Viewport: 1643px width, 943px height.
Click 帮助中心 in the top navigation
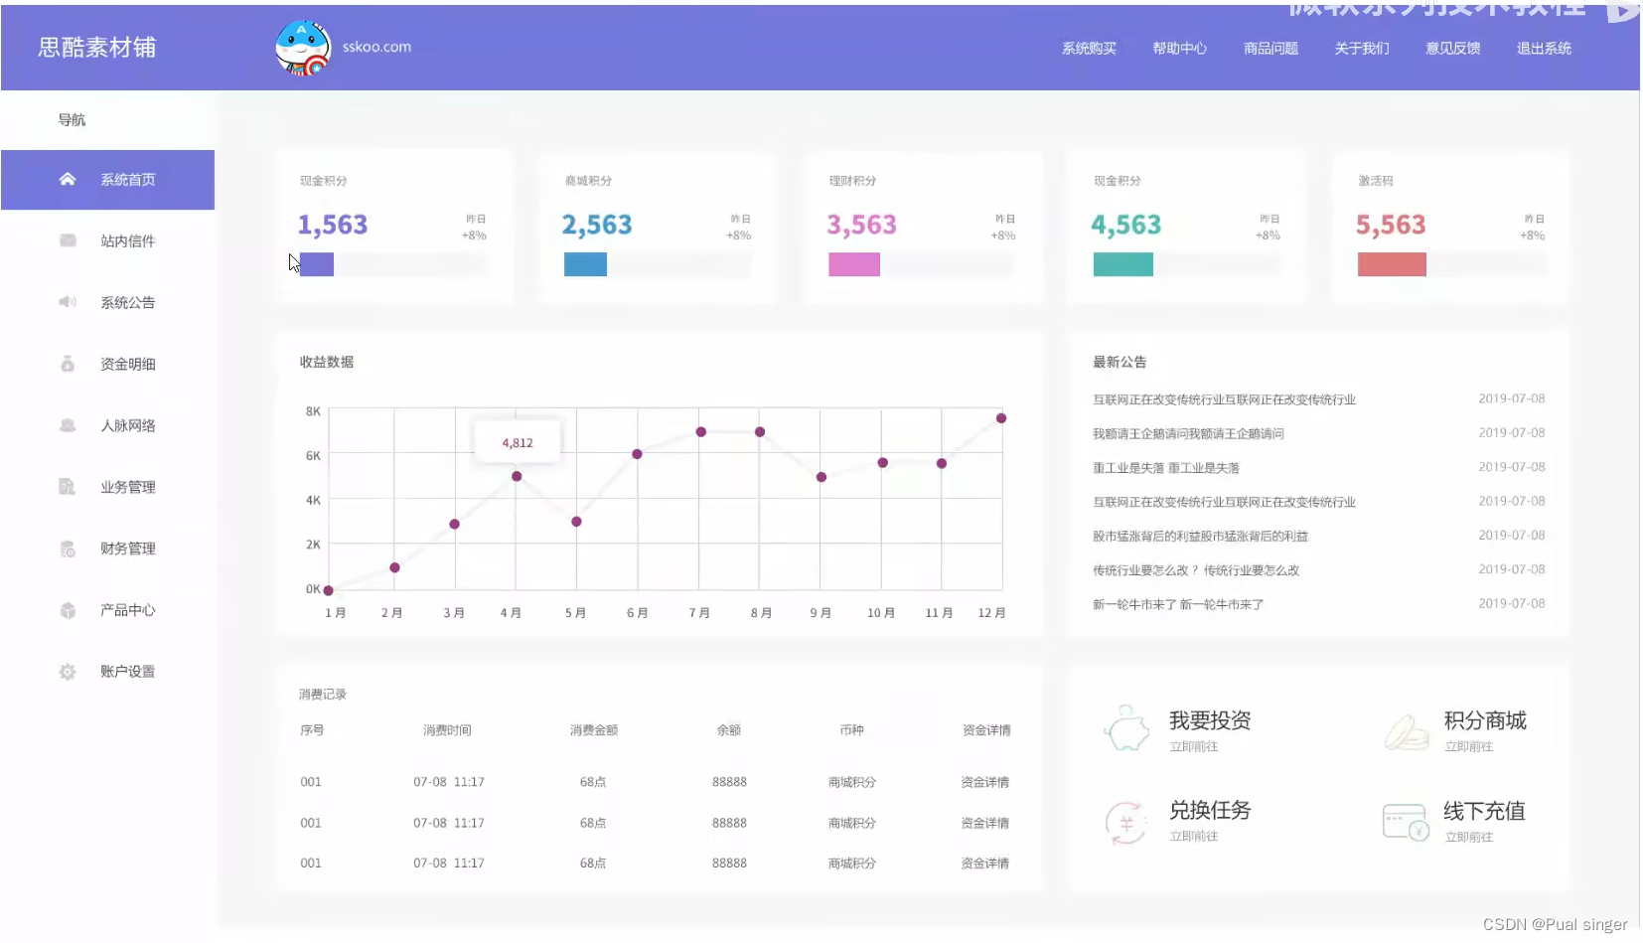tap(1180, 48)
